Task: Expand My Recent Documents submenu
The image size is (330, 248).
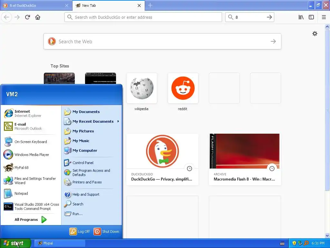Action: coord(92,121)
